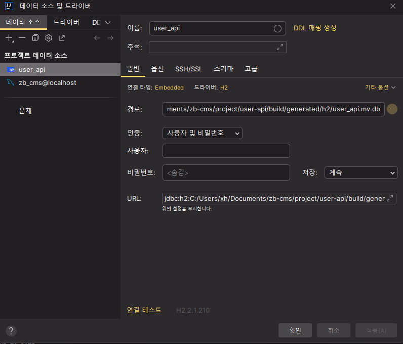The height and width of the screenshot is (344, 403).
Task: Click MySQL icon next to zb_cms@localhost
Action: 11,82
